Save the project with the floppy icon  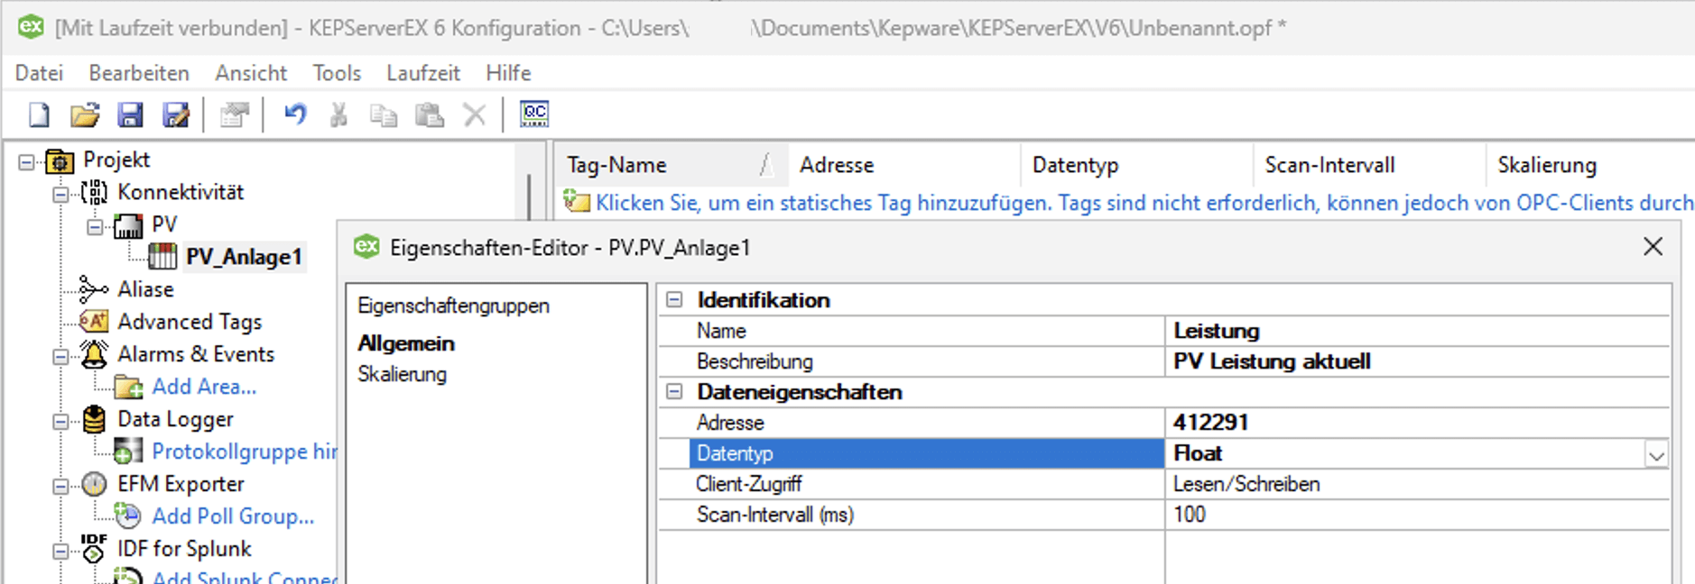pyautogui.click(x=130, y=114)
